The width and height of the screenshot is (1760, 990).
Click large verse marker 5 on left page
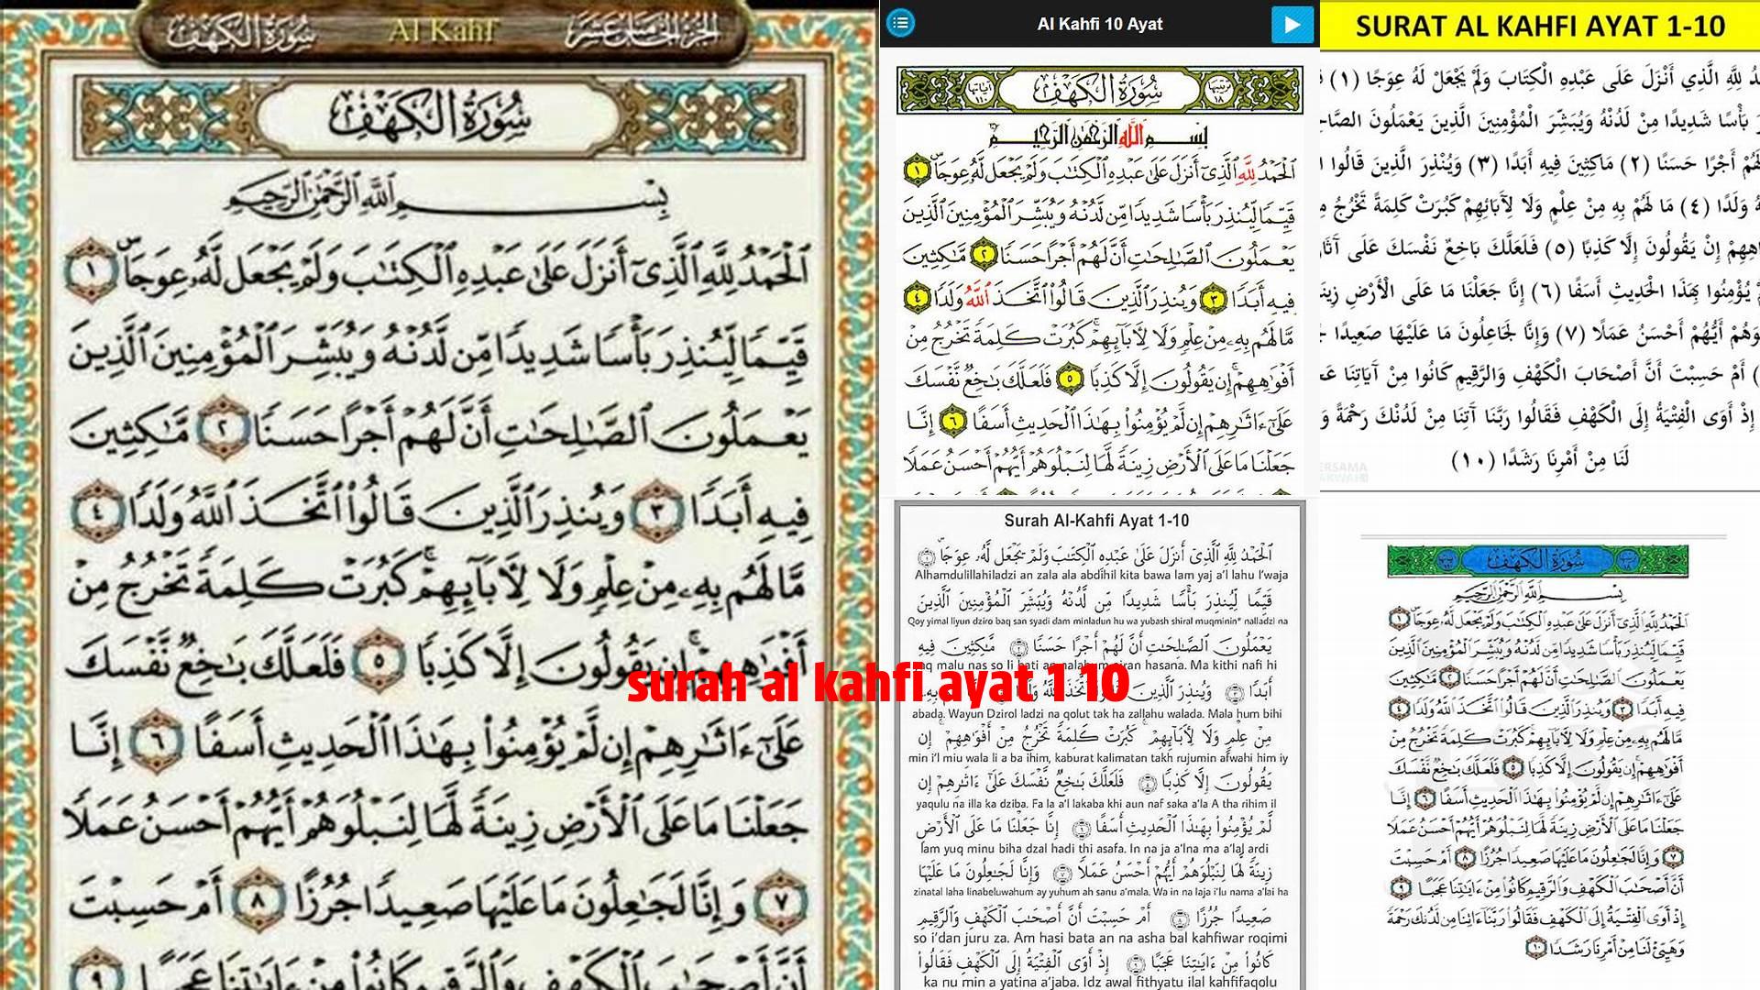(x=379, y=661)
